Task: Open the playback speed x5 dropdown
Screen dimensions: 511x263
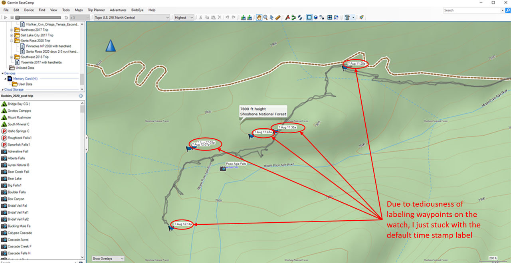Action: coord(79,18)
